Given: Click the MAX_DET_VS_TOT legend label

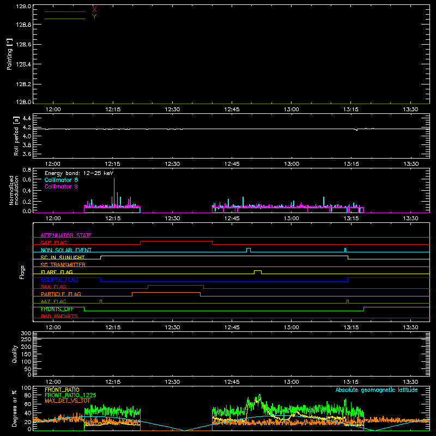Looking at the screenshot, I should point(68,401).
